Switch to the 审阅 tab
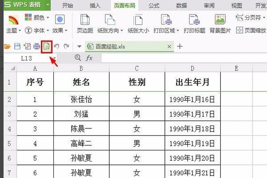 pos(209,6)
